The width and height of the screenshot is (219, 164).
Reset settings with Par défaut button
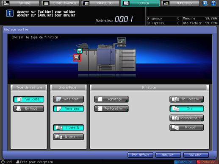coord(140,155)
